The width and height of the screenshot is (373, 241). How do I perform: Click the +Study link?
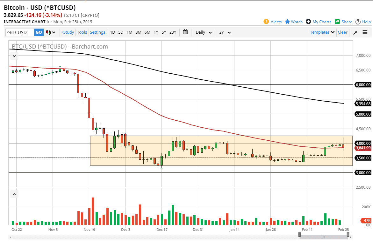68,32
